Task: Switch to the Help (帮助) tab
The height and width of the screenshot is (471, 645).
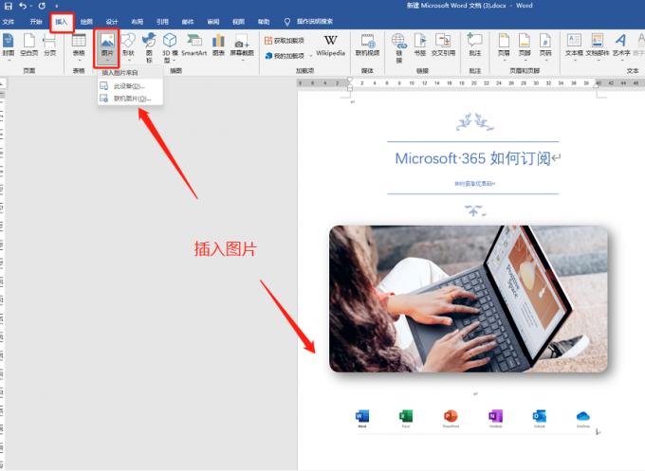Action: pos(264,22)
